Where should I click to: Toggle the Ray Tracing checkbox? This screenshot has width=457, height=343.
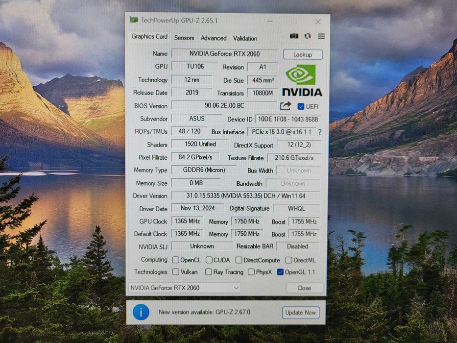click(208, 272)
